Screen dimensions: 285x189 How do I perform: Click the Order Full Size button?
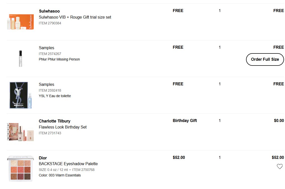(265, 59)
